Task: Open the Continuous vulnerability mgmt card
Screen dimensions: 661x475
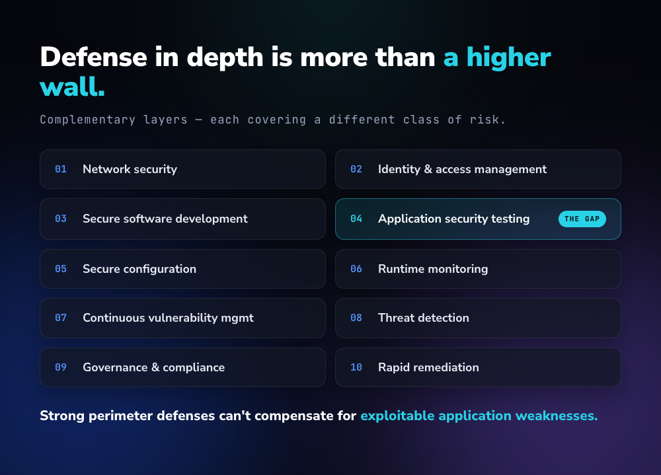Action: click(182, 318)
